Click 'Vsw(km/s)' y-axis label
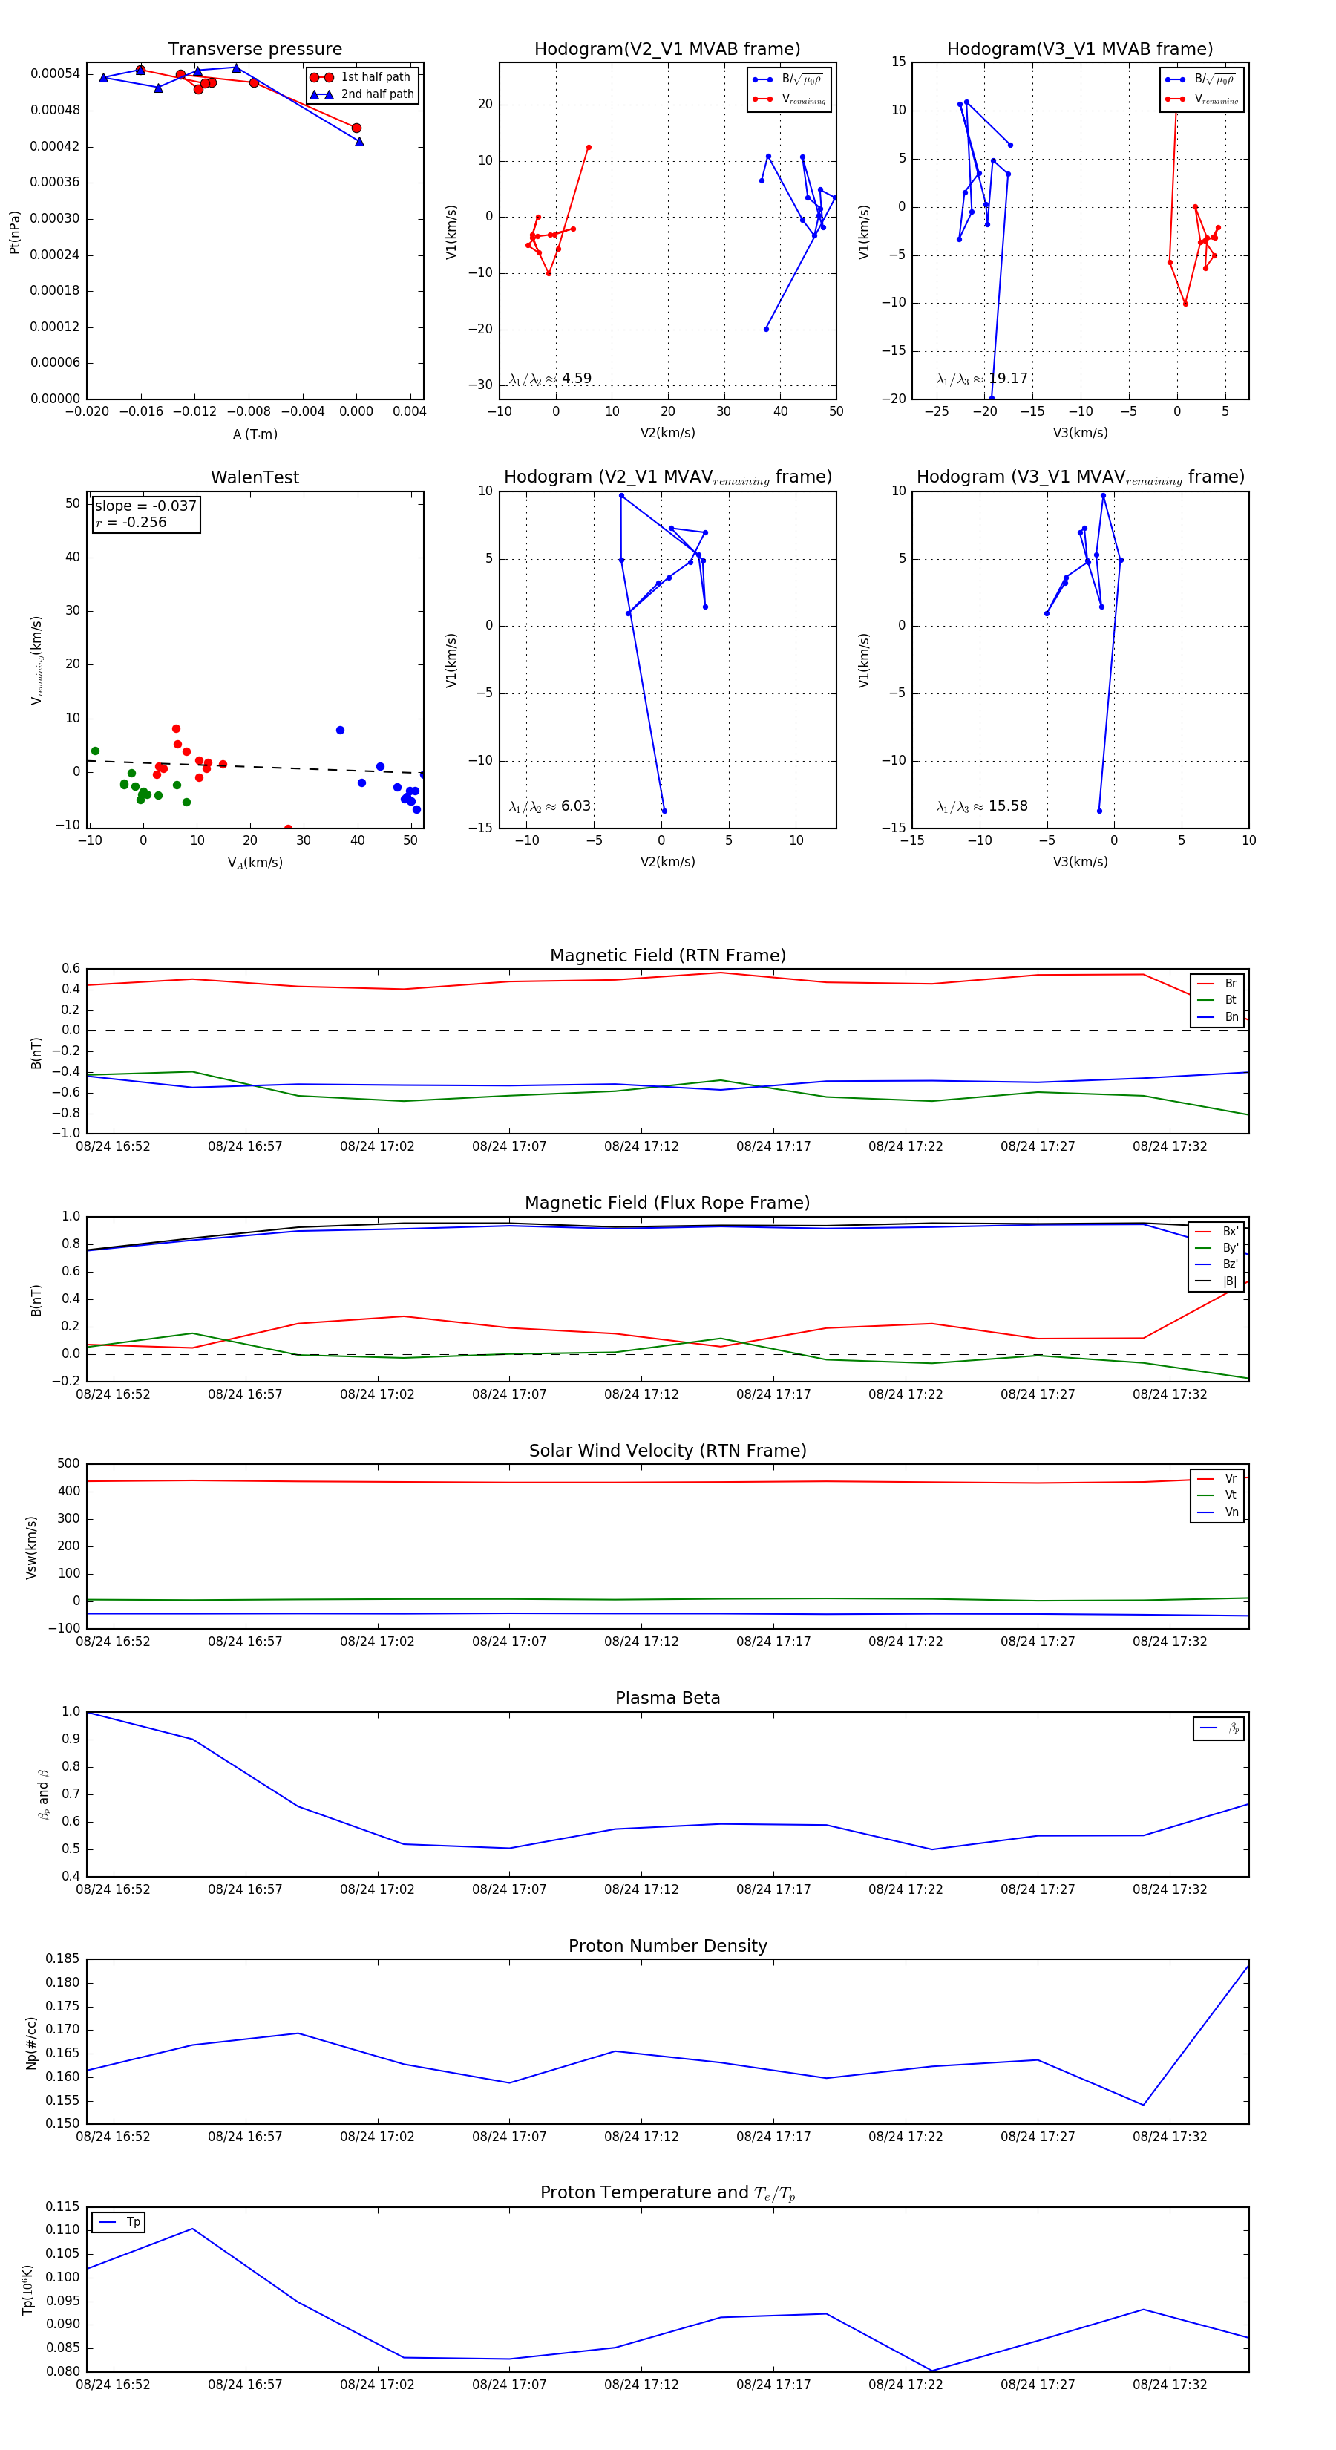Viewport: 1336px width, 2450px height. coord(30,1547)
